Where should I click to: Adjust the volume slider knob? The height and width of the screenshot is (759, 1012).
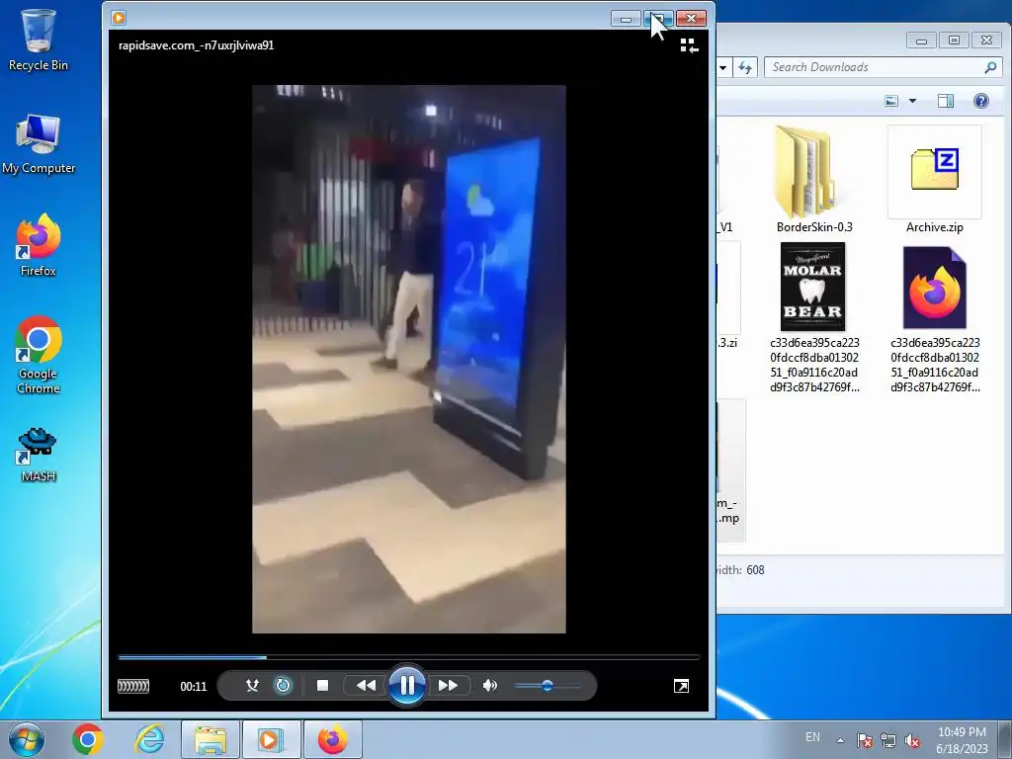548,686
